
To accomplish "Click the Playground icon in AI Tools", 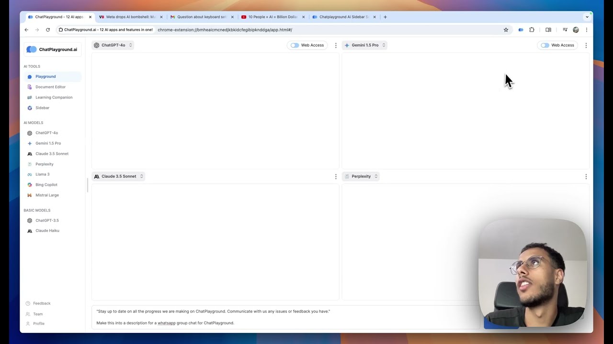I will click(30, 76).
